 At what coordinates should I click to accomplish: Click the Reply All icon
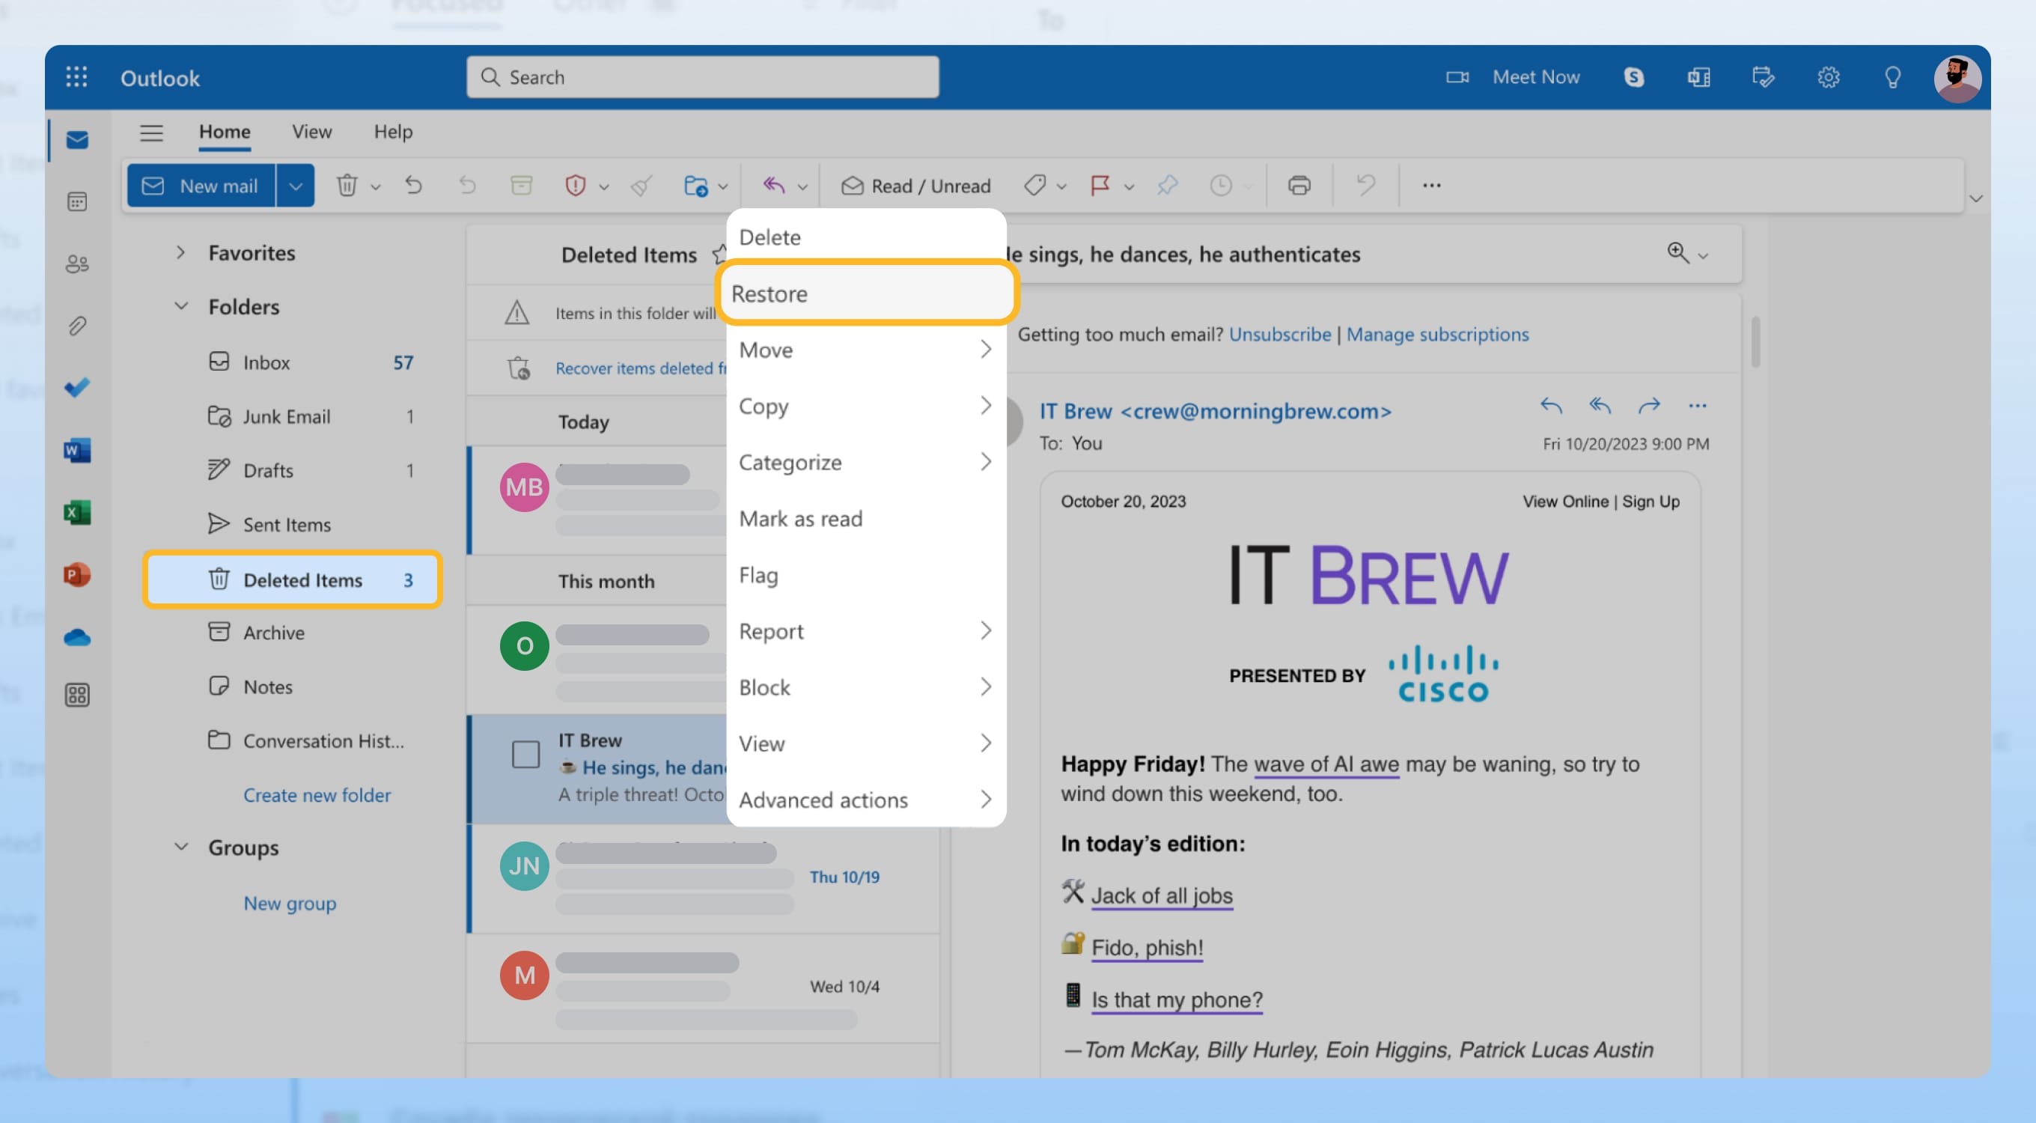click(x=1598, y=407)
